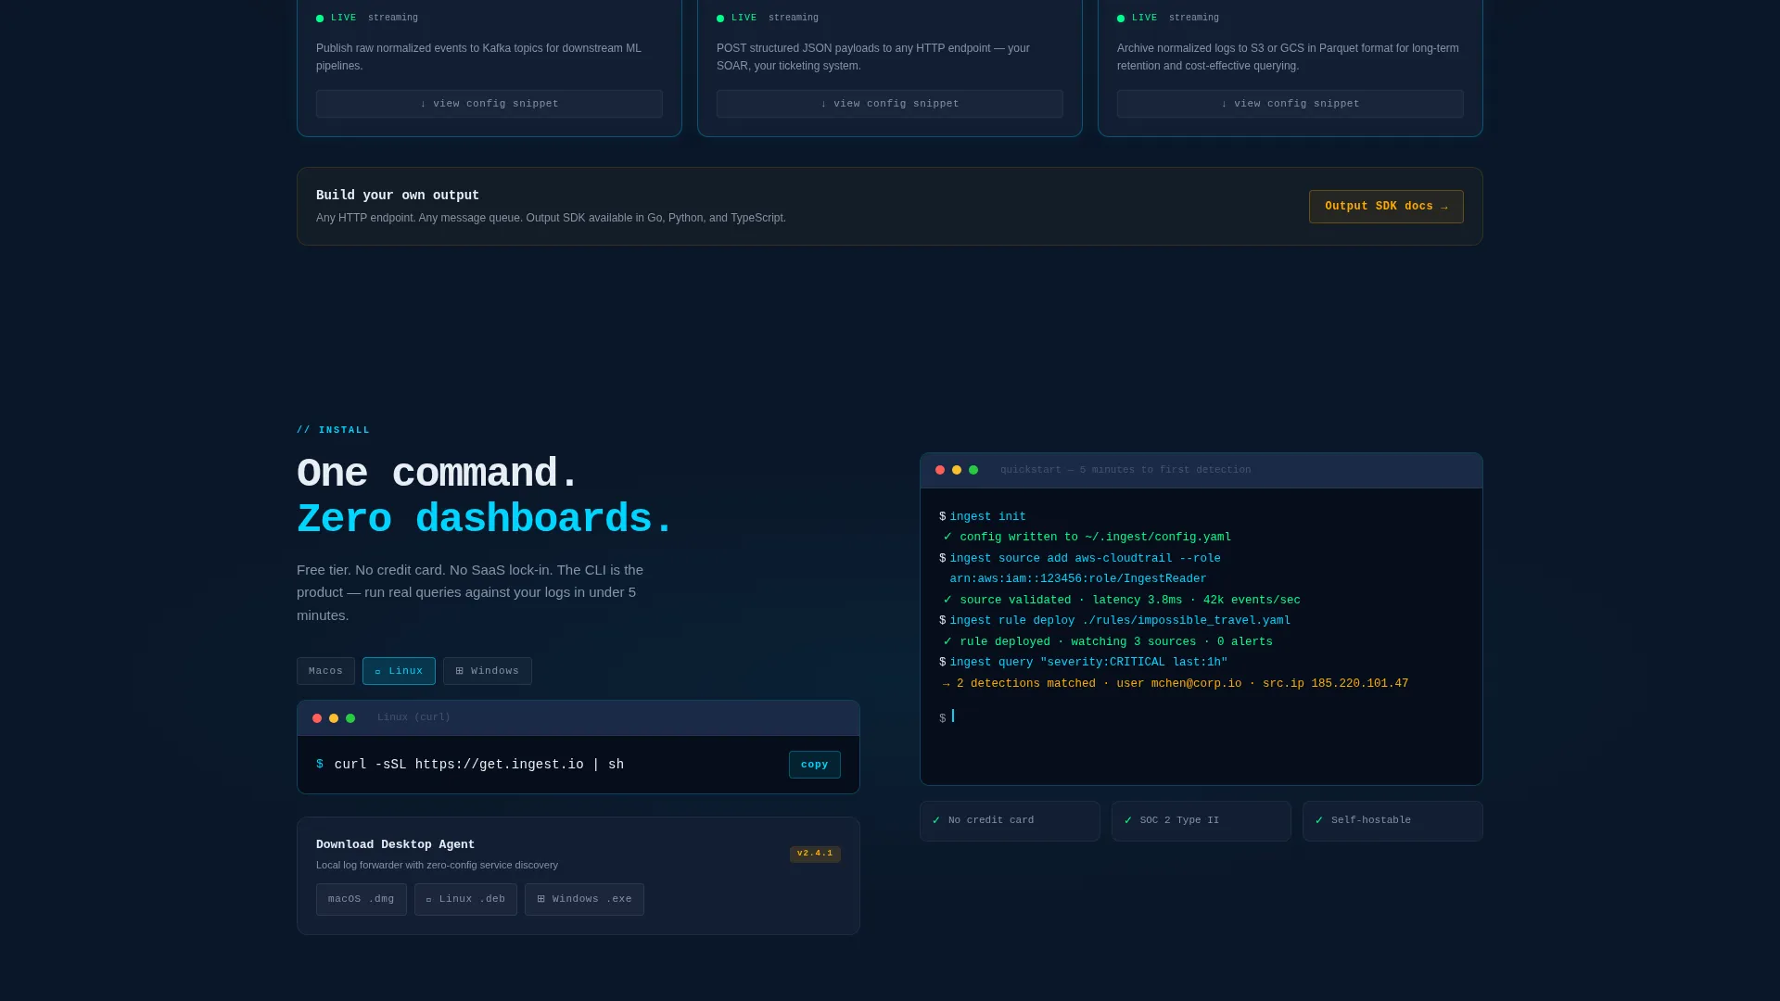
Task: Select the Windows install tab
Action: click(488, 671)
